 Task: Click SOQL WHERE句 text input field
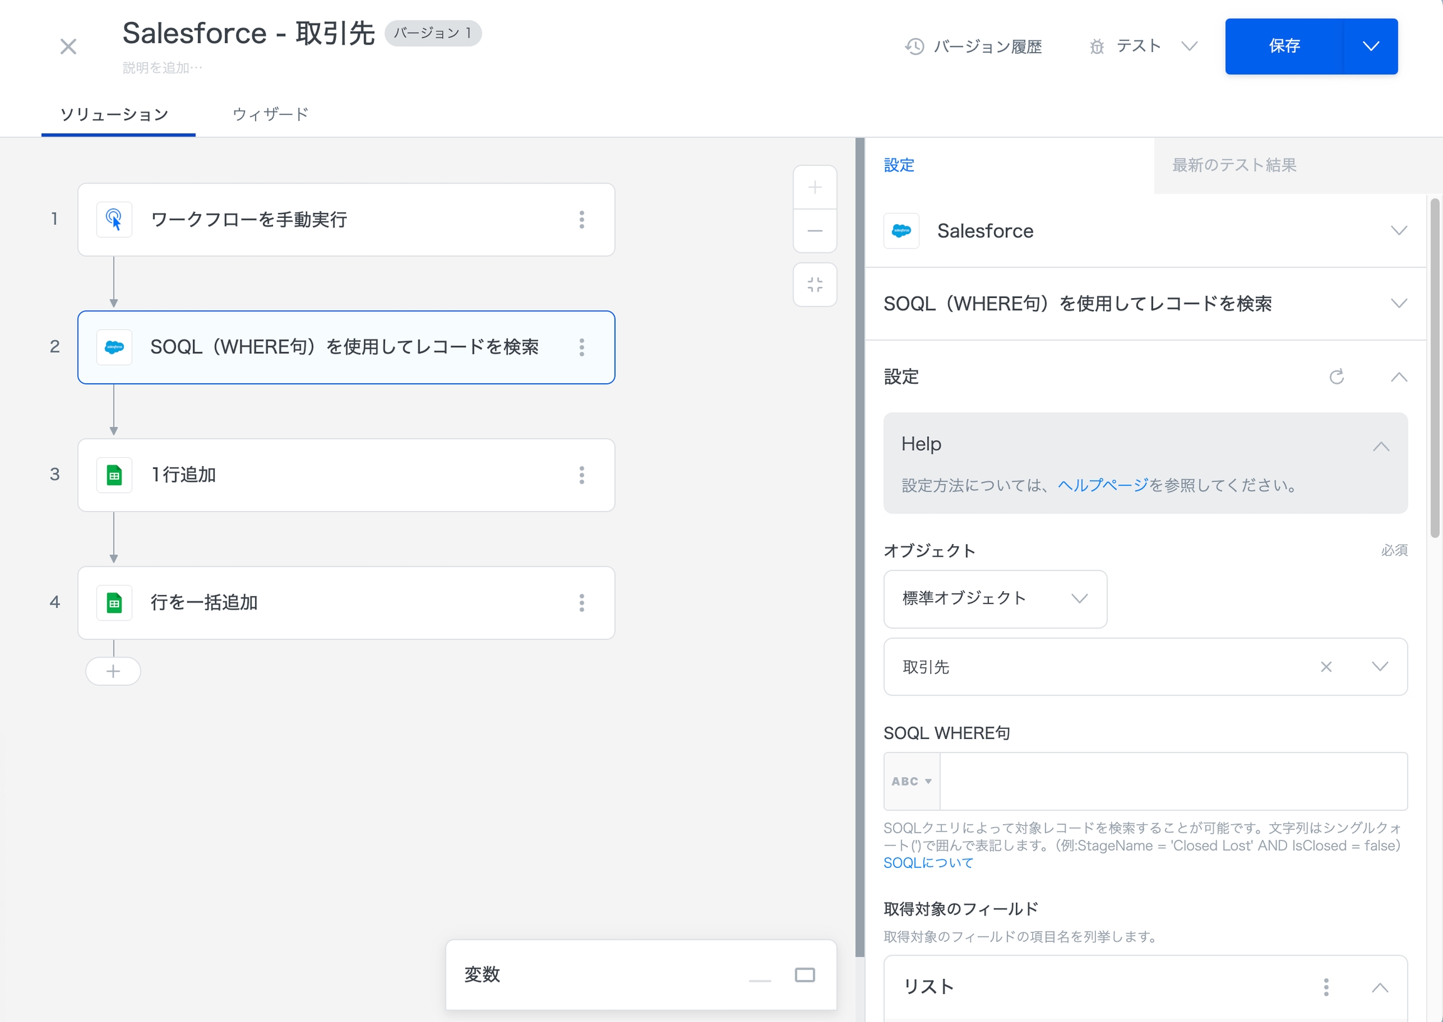[1172, 781]
